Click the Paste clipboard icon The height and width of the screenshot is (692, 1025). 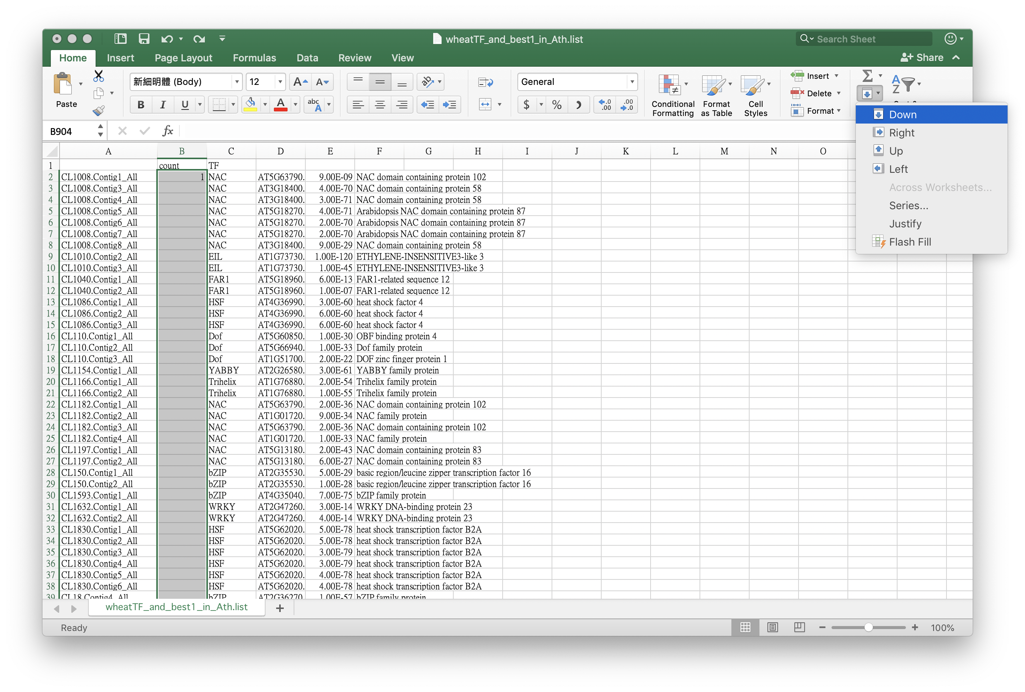point(63,84)
